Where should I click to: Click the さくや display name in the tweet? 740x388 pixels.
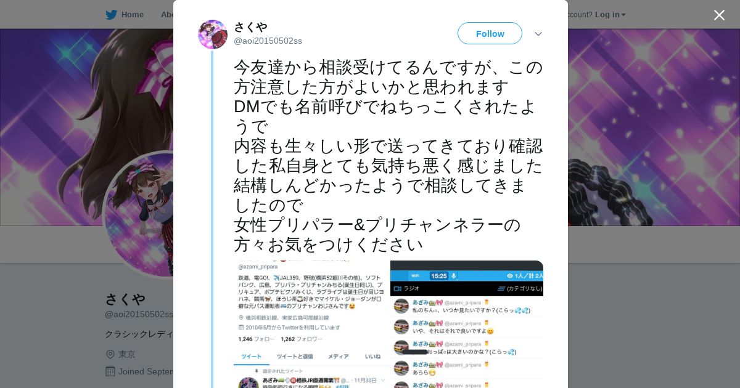[x=250, y=27]
